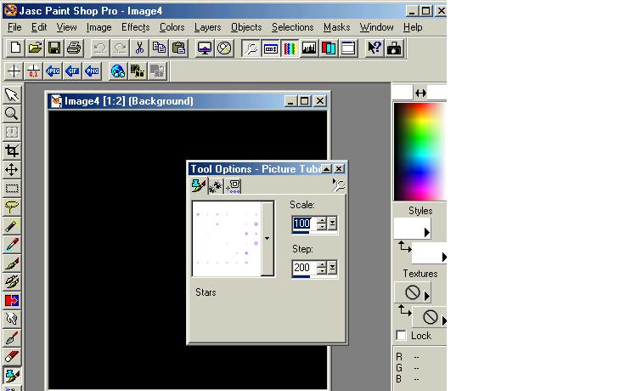The image size is (625, 391).
Task: Click the Print icon in toolbar
Action: coord(74,48)
